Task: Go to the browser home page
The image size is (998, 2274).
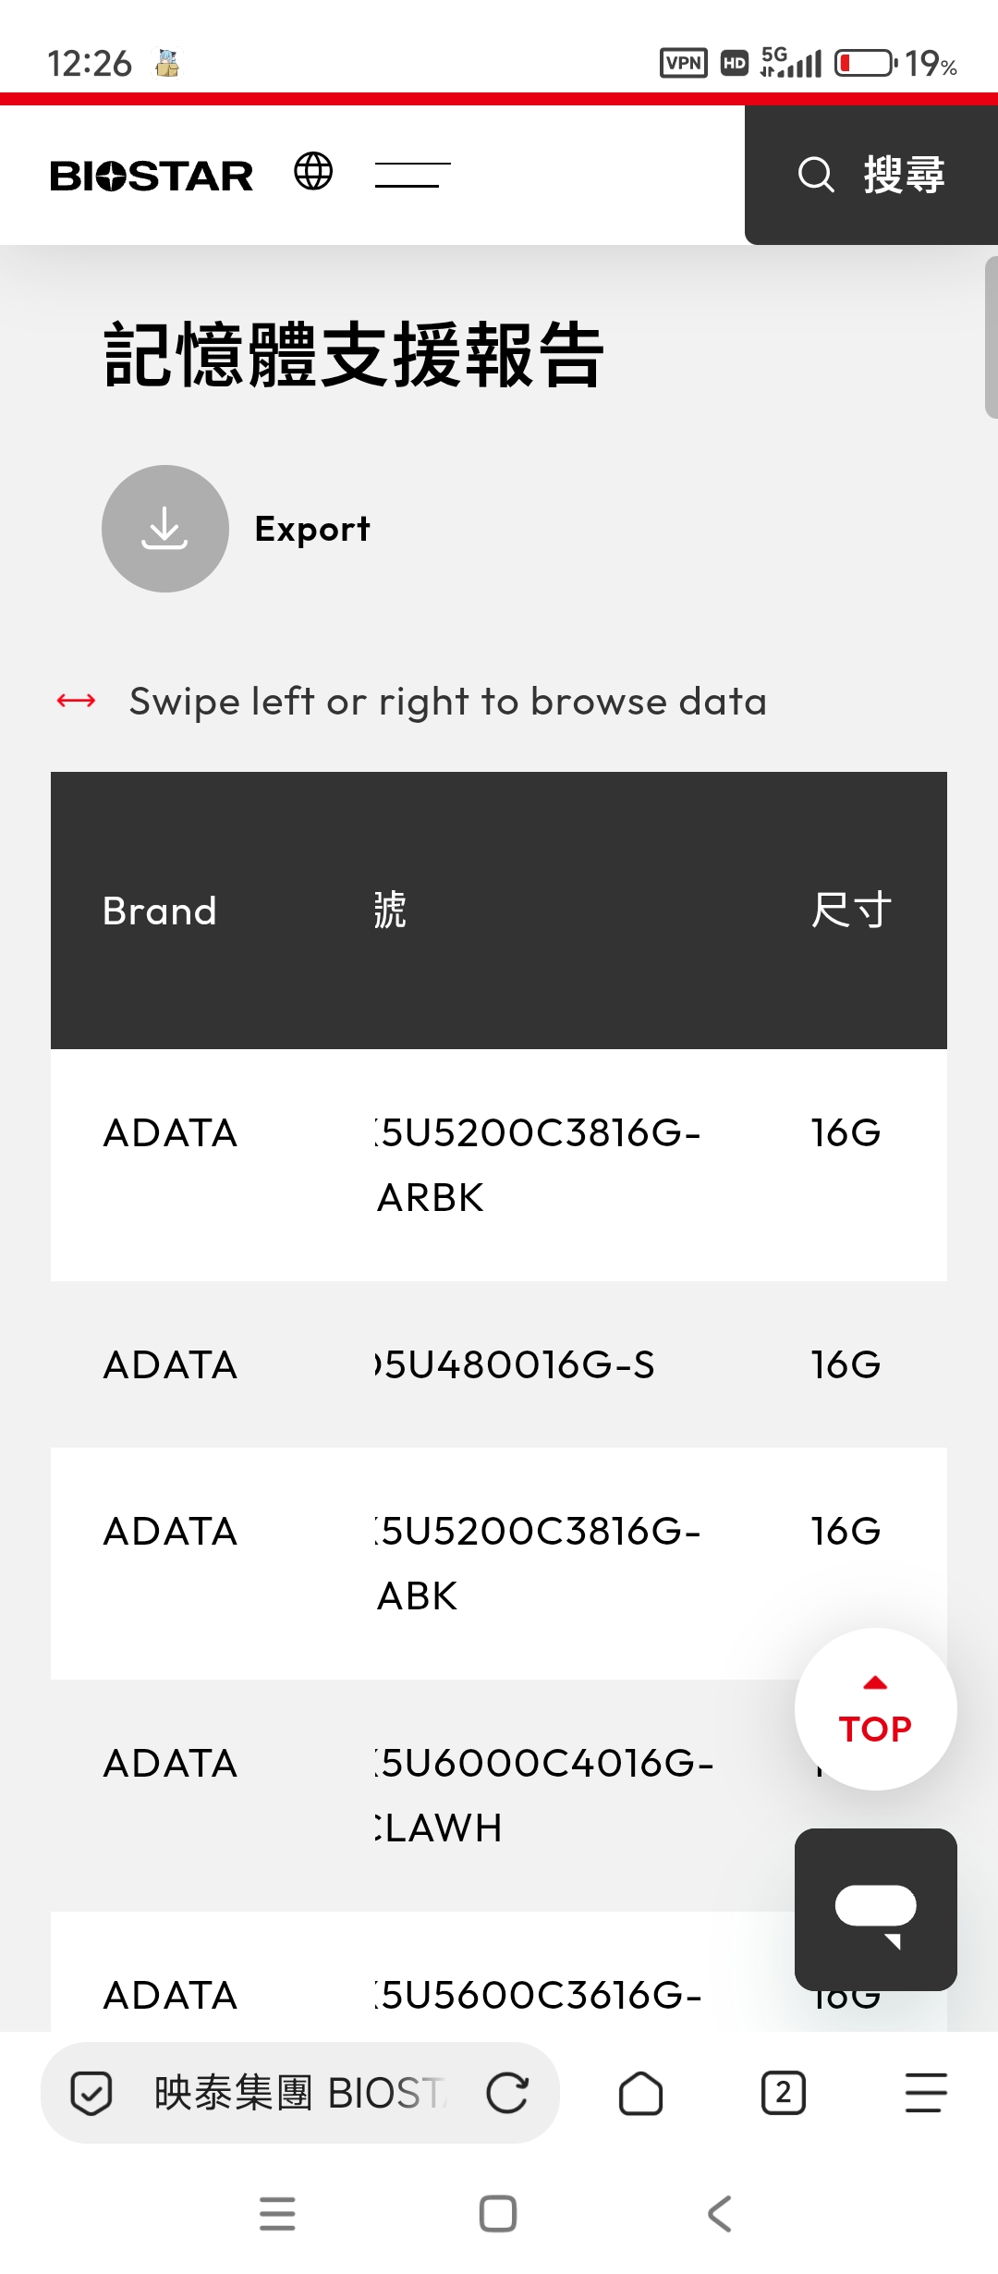Action: coord(640,2094)
